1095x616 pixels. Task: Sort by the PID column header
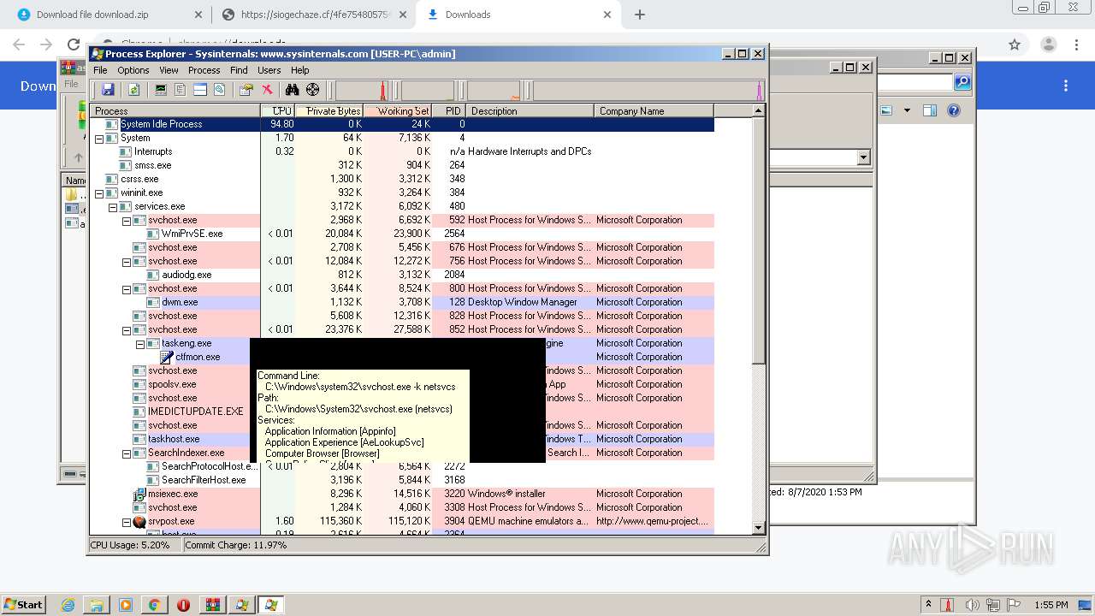[449, 111]
